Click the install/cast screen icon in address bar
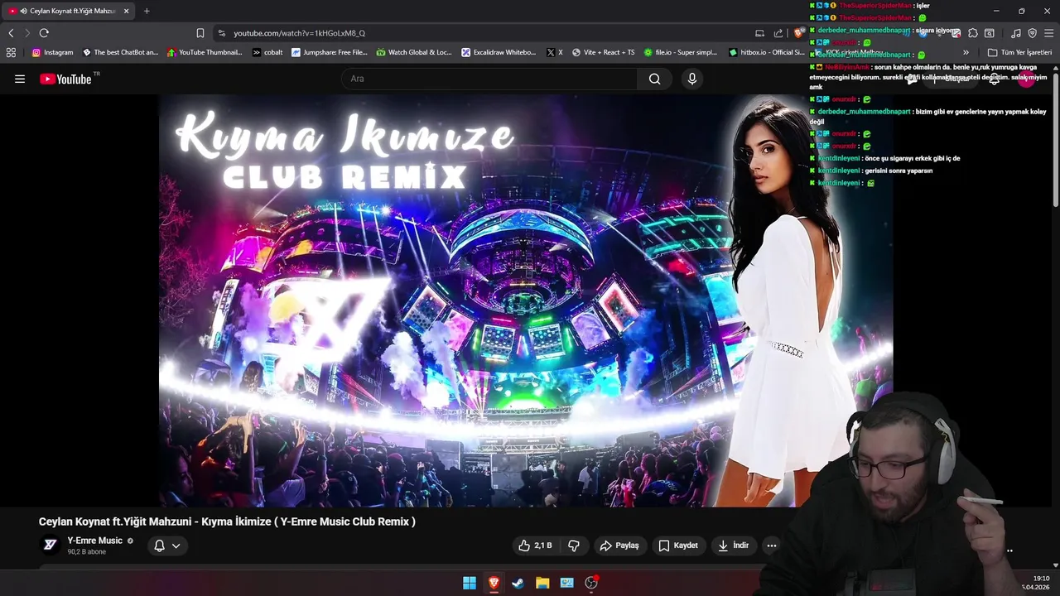 [x=759, y=33]
